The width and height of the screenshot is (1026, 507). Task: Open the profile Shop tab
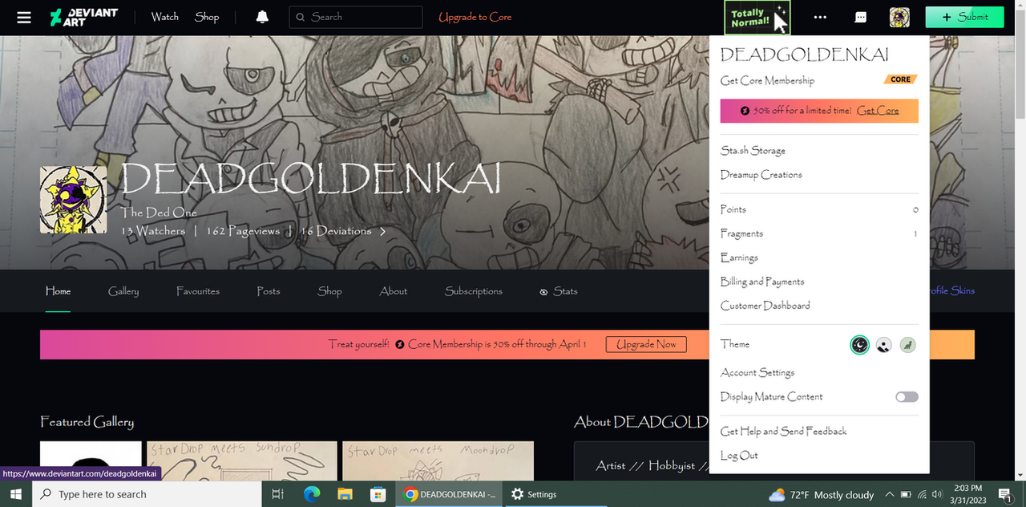point(329,291)
